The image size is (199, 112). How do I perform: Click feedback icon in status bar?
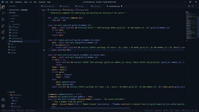click(192, 110)
